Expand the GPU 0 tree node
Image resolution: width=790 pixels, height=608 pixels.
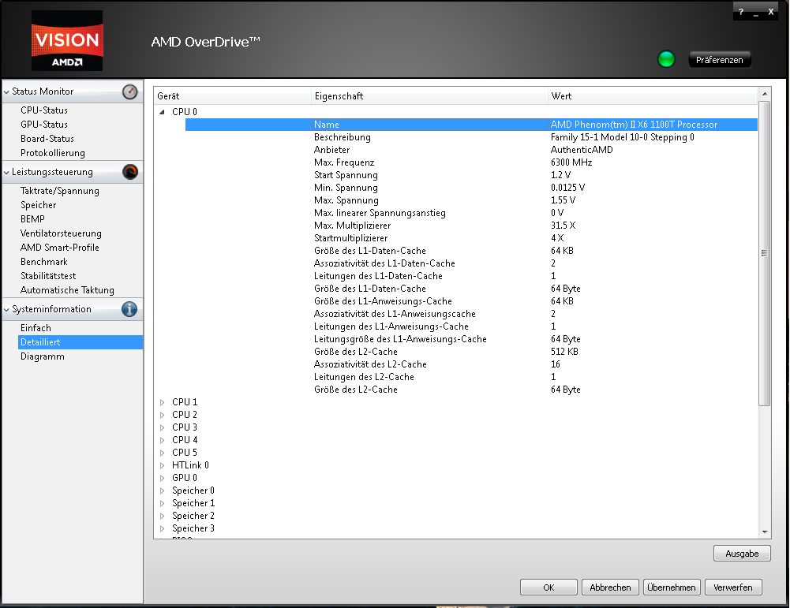163,478
